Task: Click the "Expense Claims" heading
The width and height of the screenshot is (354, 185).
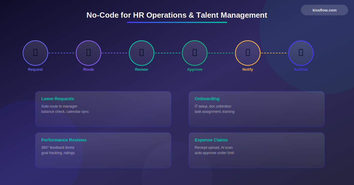Action: coord(211,140)
